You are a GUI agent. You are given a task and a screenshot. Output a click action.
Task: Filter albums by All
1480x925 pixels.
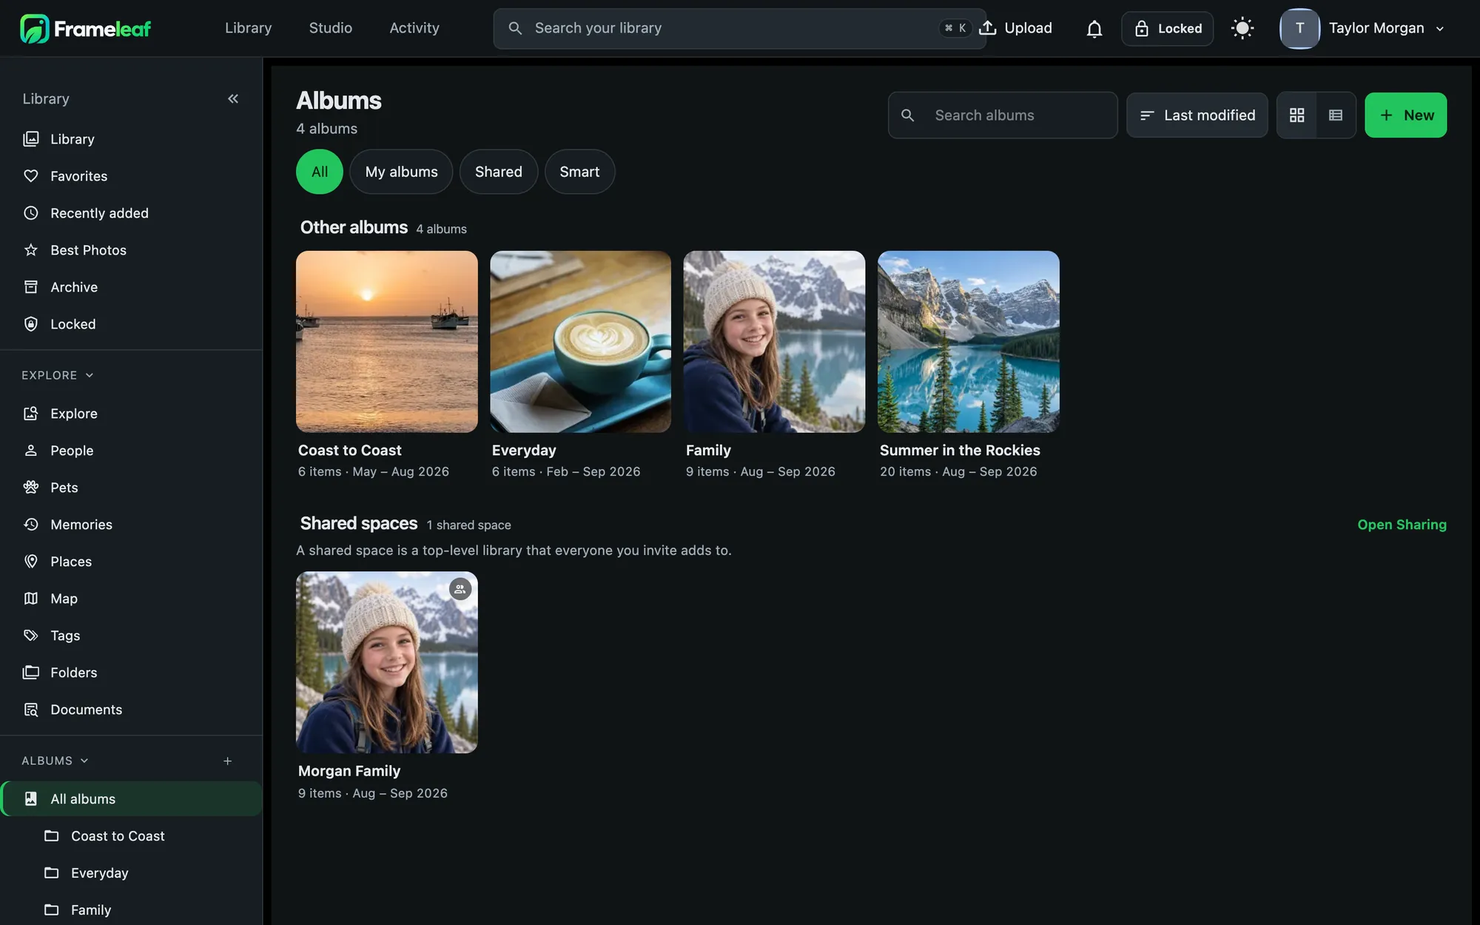320,172
